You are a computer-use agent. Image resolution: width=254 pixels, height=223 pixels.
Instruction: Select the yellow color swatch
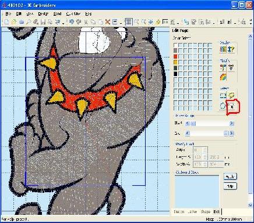[x=175, y=62]
